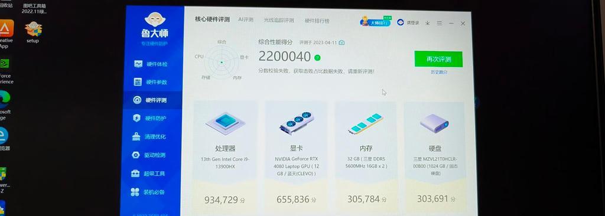Open the GeForce Experience desktop shortcut
The width and height of the screenshot is (605, 216).
pos(5,71)
